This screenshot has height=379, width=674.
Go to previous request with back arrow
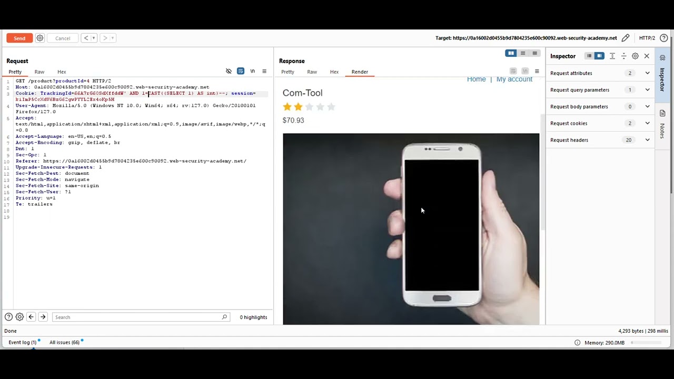86,38
